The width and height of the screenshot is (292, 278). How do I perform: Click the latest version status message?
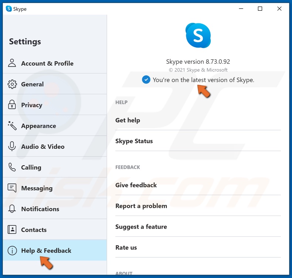[x=203, y=80]
